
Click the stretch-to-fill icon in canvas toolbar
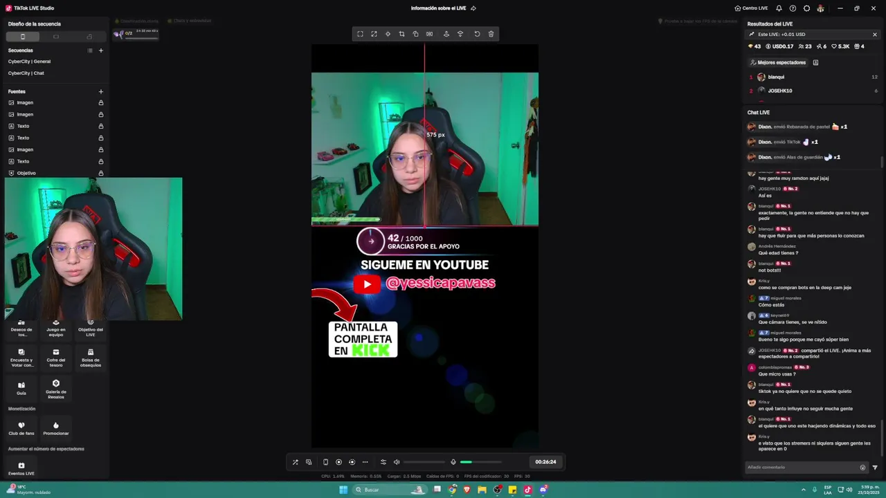tap(374, 34)
